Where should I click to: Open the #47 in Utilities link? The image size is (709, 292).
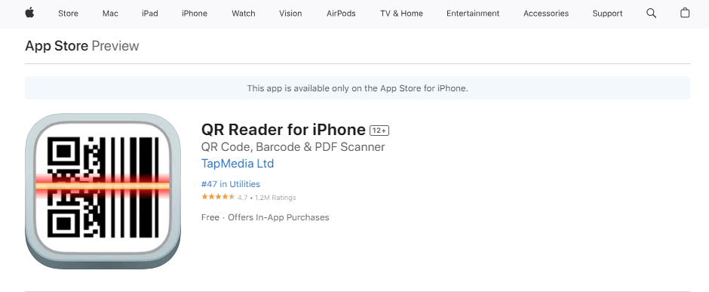pyautogui.click(x=231, y=184)
